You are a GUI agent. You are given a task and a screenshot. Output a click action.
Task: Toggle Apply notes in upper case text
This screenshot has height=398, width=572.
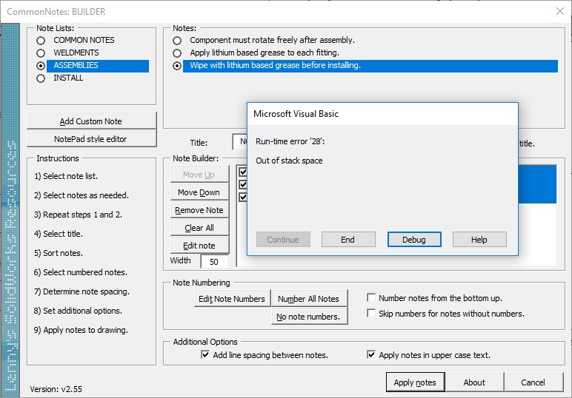pyautogui.click(x=371, y=354)
